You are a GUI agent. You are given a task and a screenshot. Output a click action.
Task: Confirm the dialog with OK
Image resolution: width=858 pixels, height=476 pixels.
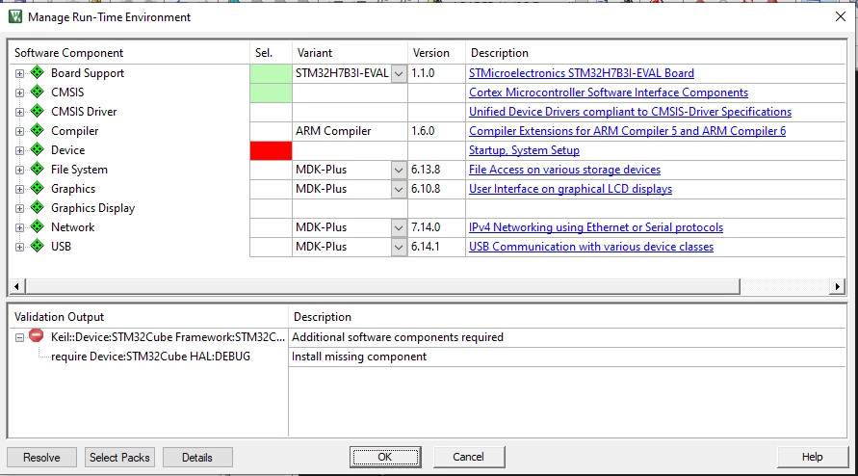tap(385, 457)
